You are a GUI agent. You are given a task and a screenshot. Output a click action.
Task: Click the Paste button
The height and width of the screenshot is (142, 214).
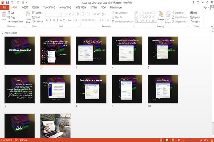(x=4, y=16)
